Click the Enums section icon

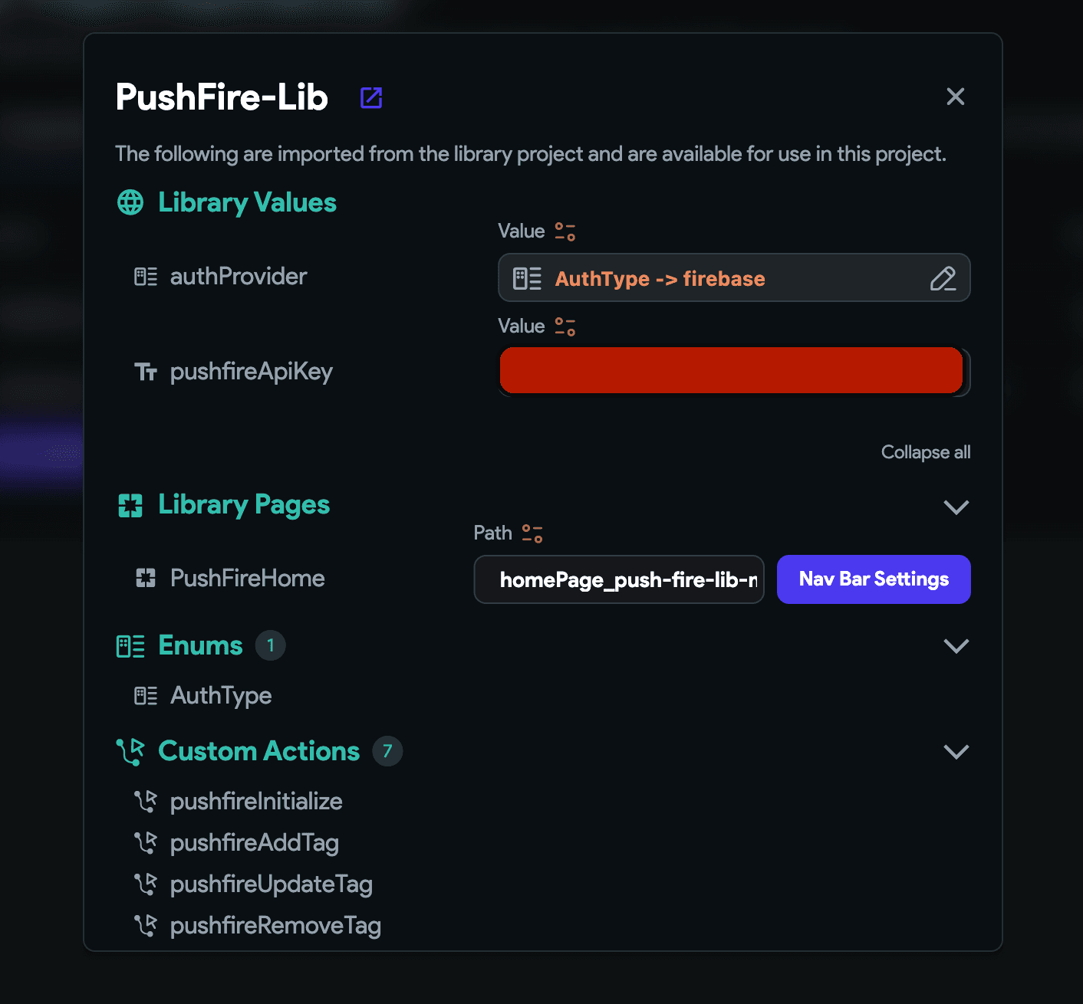pyautogui.click(x=130, y=646)
